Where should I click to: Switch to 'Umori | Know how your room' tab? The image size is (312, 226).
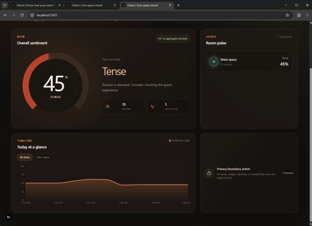[x=36, y=5]
